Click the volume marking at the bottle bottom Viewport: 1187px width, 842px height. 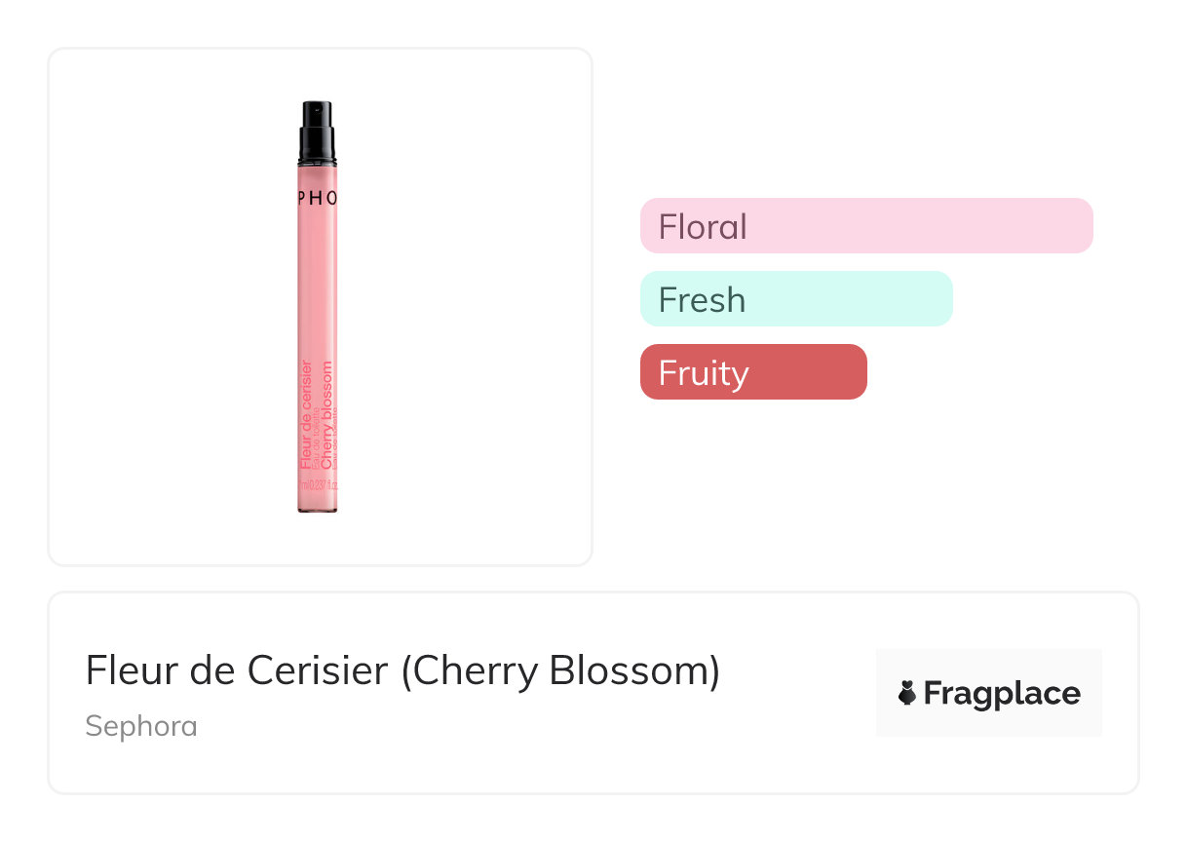[x=318, y=485]
